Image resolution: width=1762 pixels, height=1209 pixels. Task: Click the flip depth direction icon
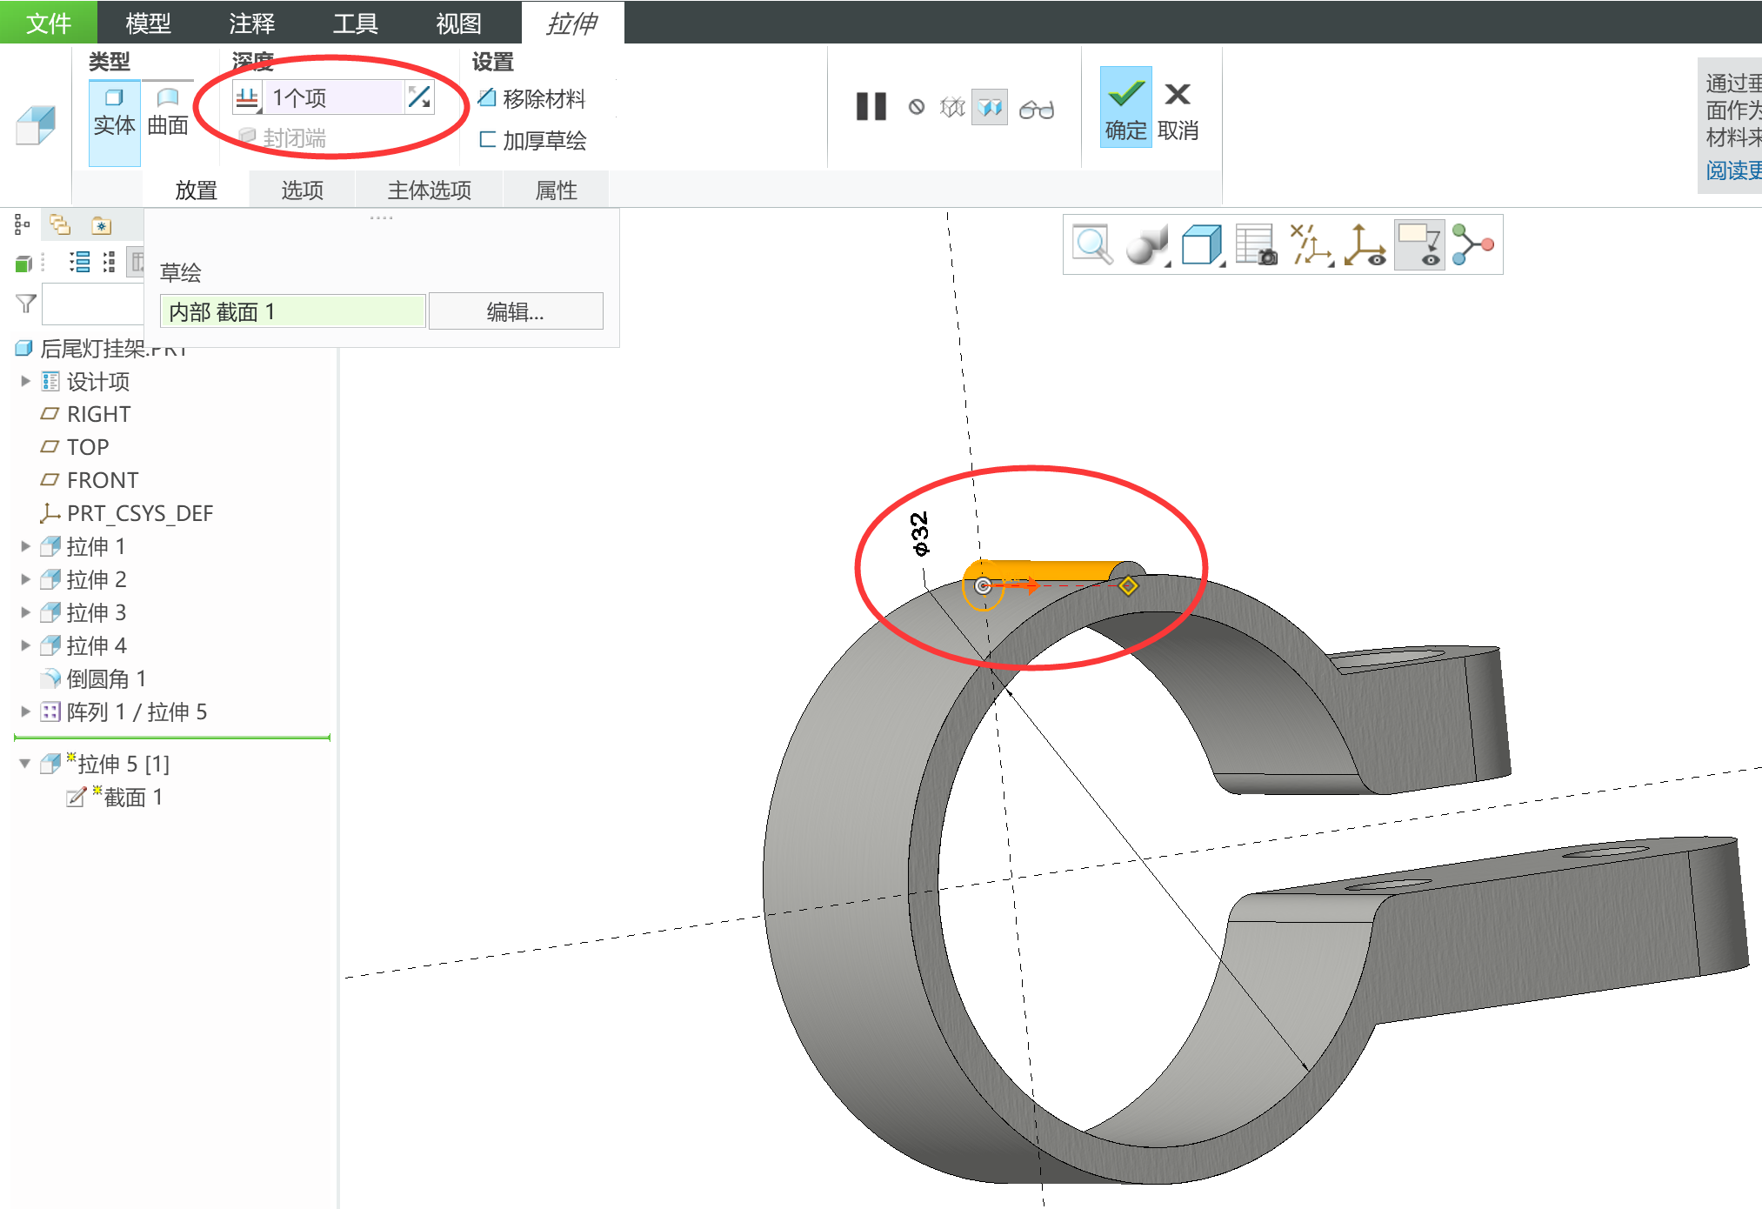pyautogui.click(x=420, y=97)
